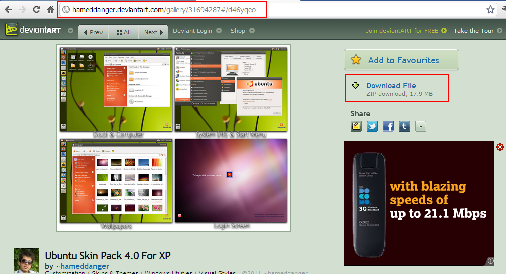Reload the page with the refresh icon
Viewport: 506px width, 274px height.
37,9
